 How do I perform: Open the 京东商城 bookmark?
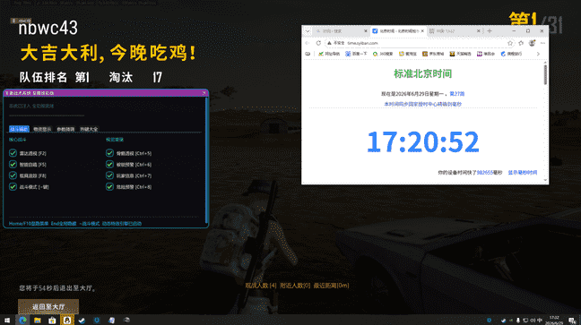(433, 54)
